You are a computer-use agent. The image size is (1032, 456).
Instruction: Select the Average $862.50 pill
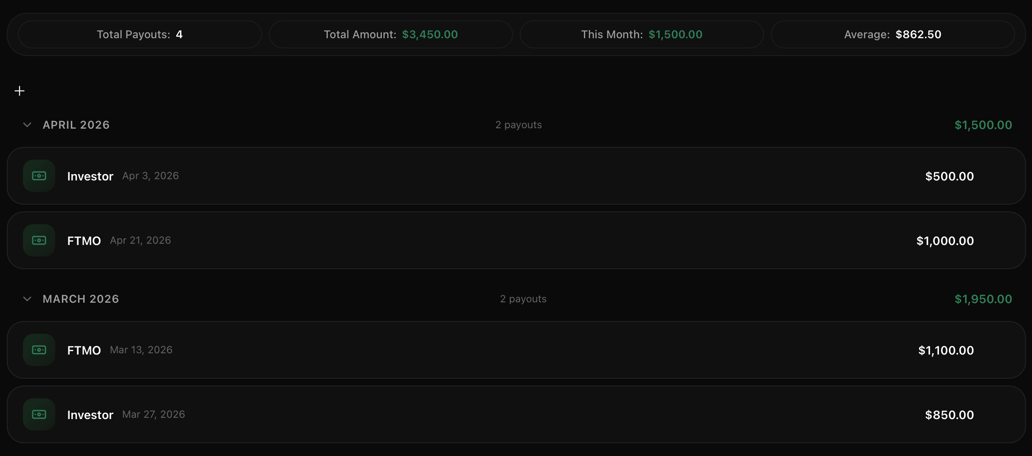pos(893,34)
